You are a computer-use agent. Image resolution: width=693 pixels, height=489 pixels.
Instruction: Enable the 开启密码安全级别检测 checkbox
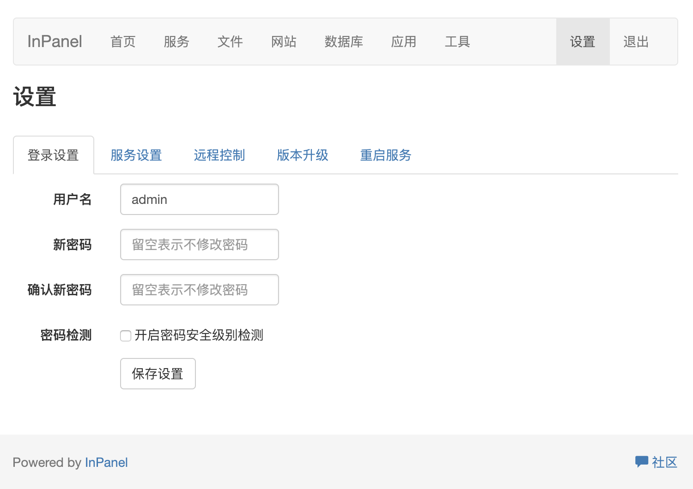click(x=126, y=336)
